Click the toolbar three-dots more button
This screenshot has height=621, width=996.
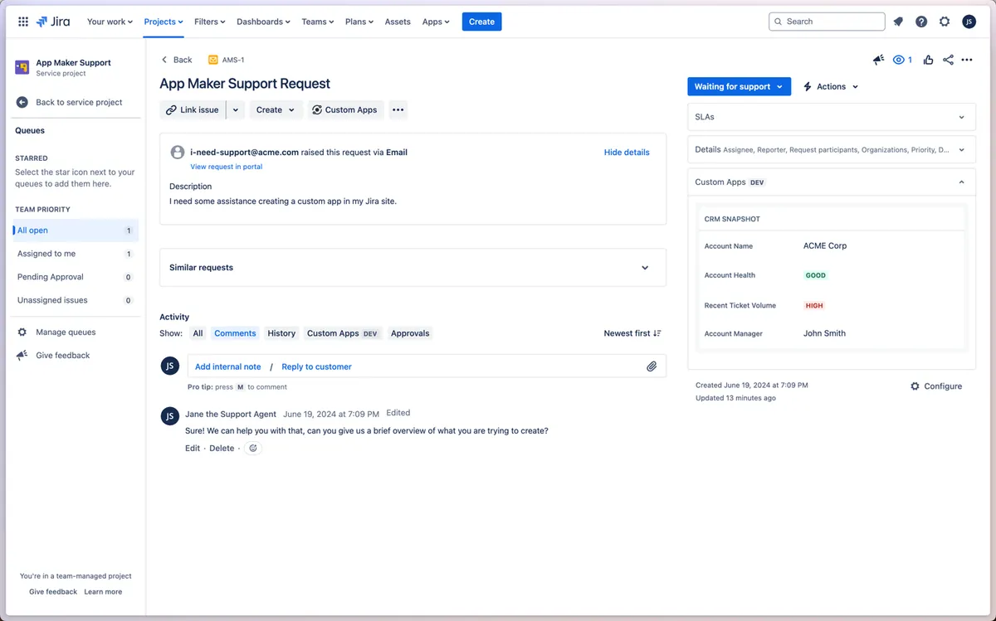pos(398,109)
